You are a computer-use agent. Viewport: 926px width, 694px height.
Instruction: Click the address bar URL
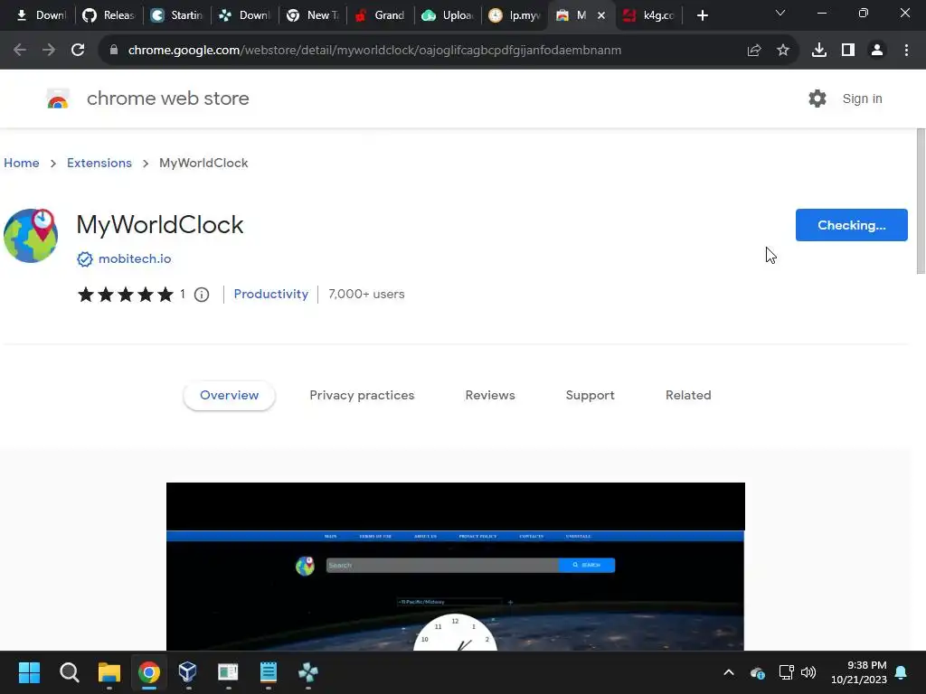[x=374, y=51]
